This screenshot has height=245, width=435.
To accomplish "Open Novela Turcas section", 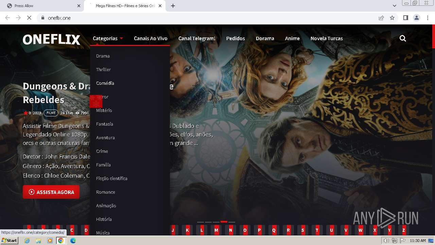I will pyautogui.click(x=327, y=38).
